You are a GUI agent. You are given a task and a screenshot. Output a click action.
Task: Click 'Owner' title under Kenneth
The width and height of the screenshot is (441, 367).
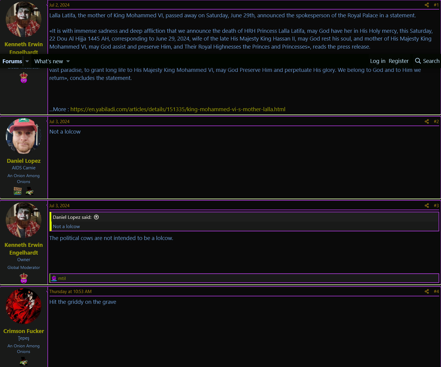coord(24,260)
